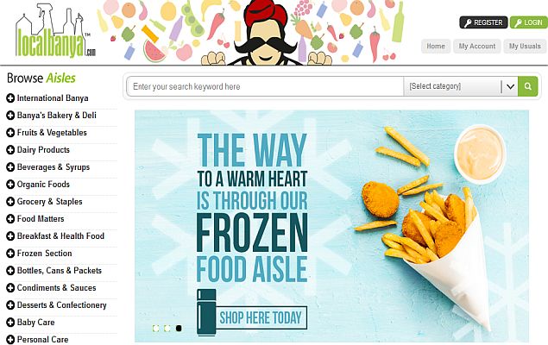Select the second banner slide dot
The width and height of the screenshot is (548, 345).
pos(167,329)
